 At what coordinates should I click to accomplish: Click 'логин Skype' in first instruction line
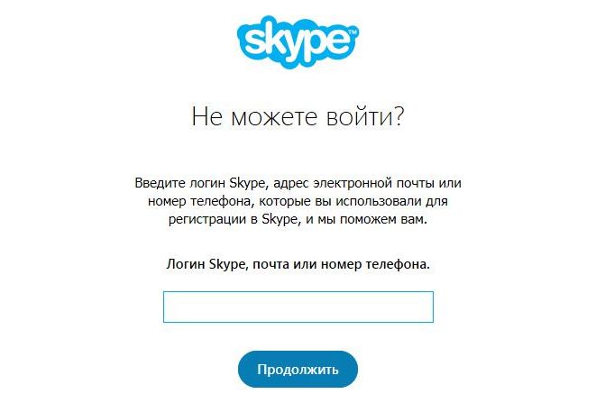point(226,183)
